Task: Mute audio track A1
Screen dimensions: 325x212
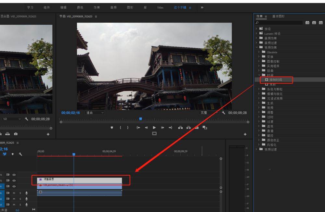Action: tap(14, 193)
